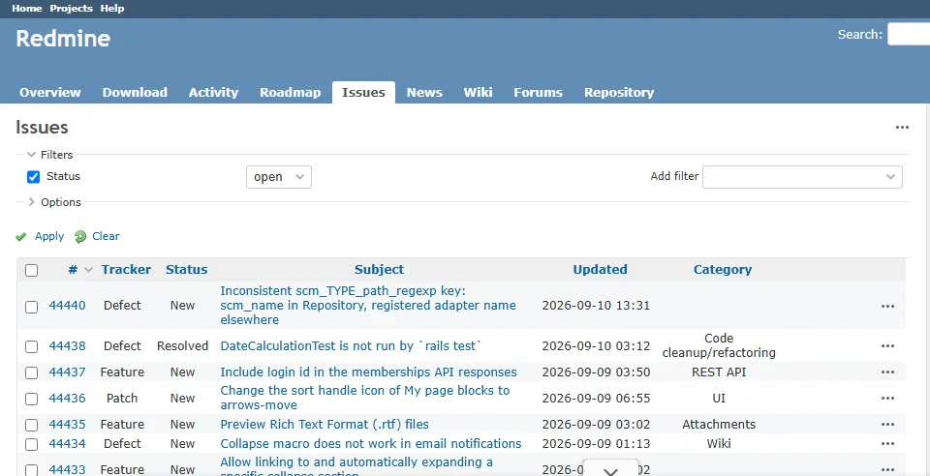
Task: Open 'Change the sort handle icon' subject
Action: click(365, 398)
